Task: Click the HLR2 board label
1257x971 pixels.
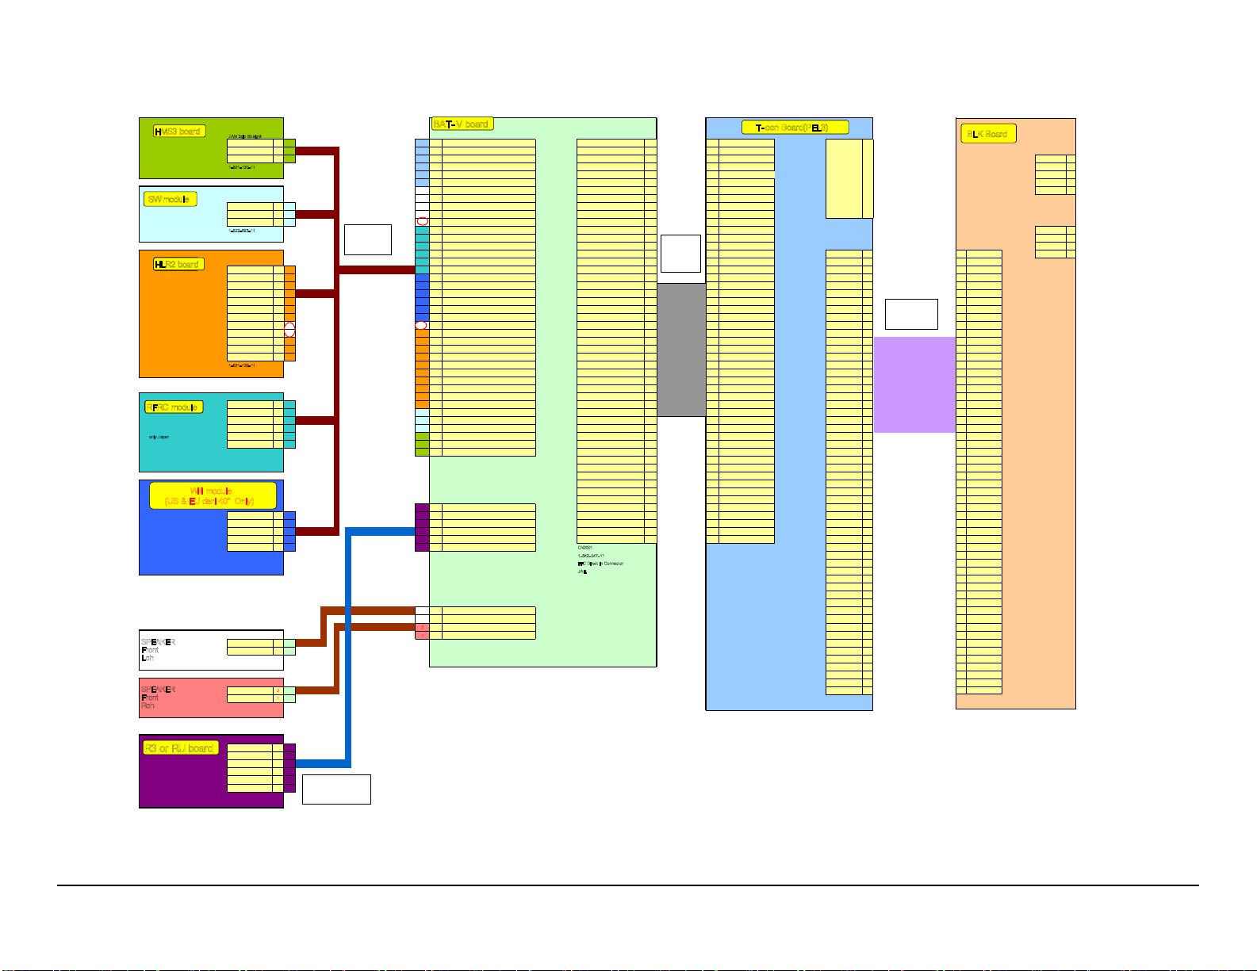Action: point(178,264)
